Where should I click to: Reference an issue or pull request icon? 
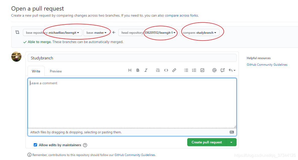point(222,70)
